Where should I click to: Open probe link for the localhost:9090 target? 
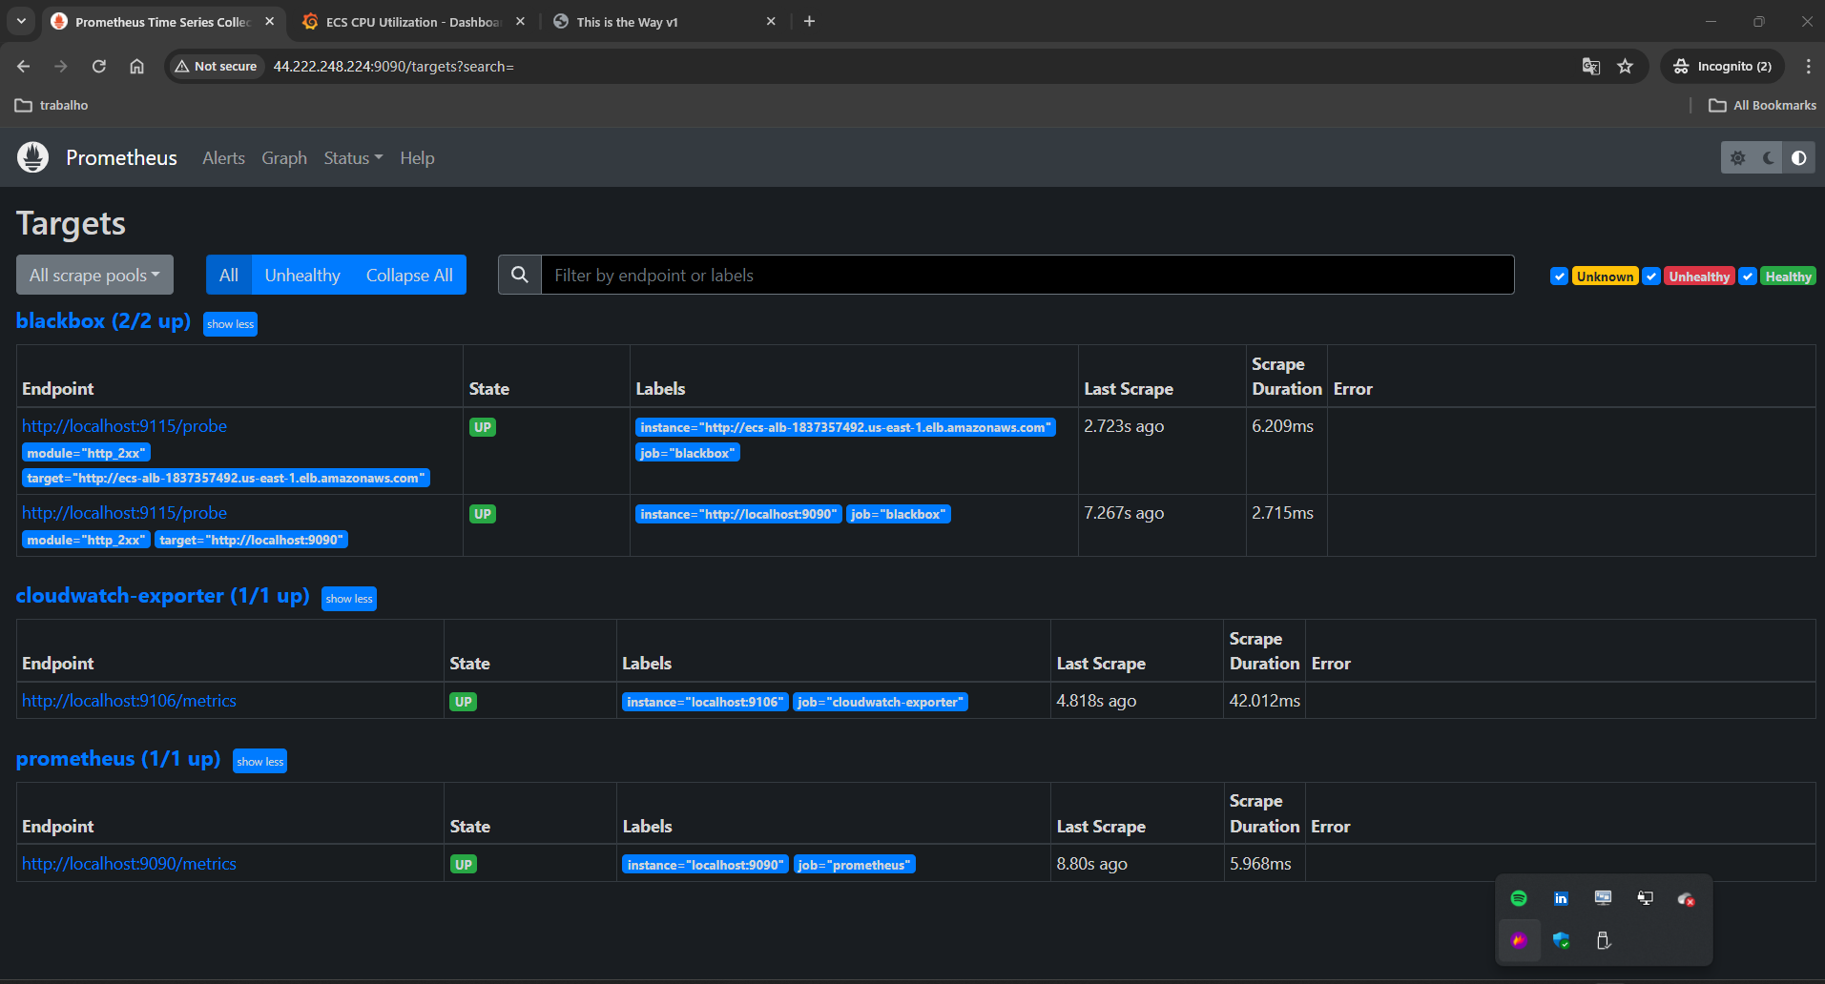124,513
